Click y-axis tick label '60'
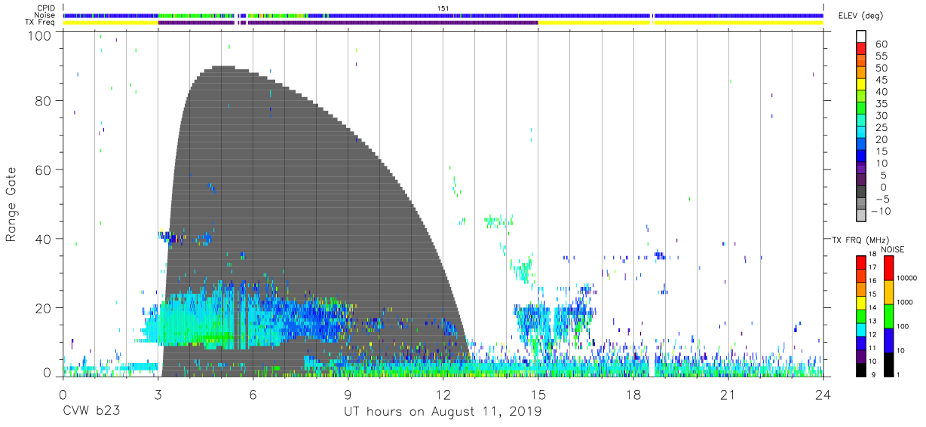Image resolution: width=926 pixels, height=427 pixels. click(x=44, y=169)
